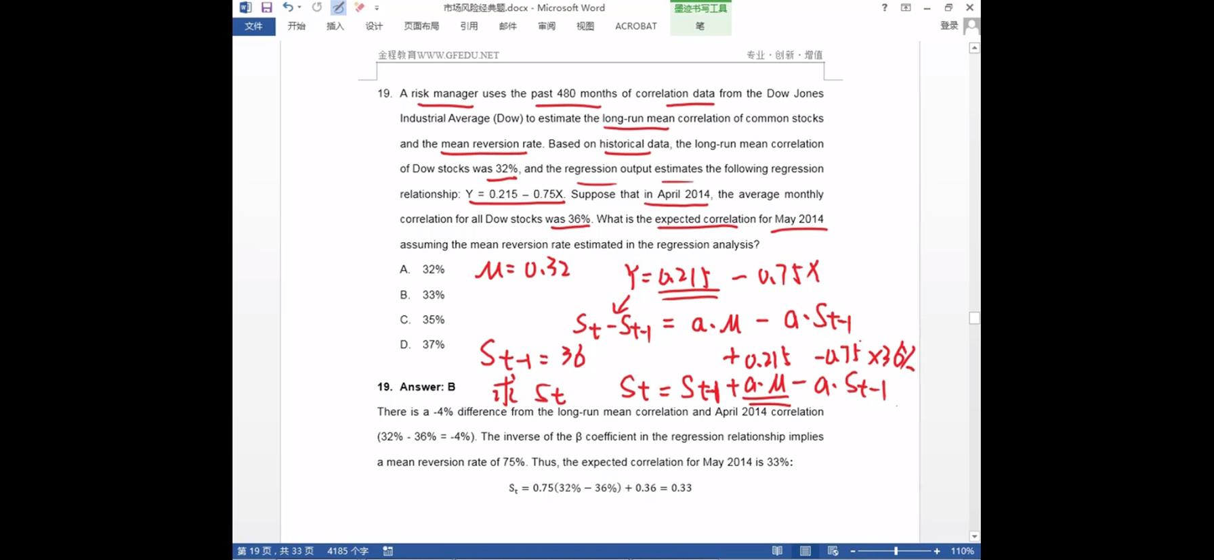Open the 笔 (Pens) ink tools tab
This screenshot has width=1214, height=560.
pyautogui.click(x=700, y=26)
